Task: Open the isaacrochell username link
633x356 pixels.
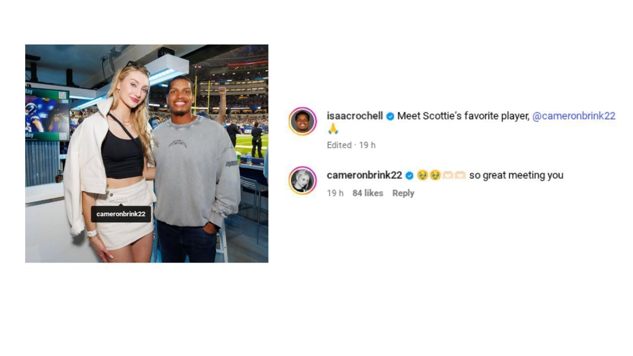Action: tap(355, 116)
